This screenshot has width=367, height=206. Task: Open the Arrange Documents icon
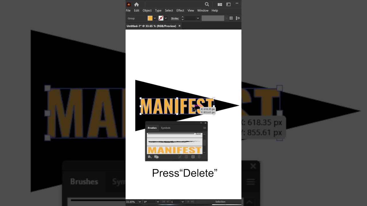220,4
